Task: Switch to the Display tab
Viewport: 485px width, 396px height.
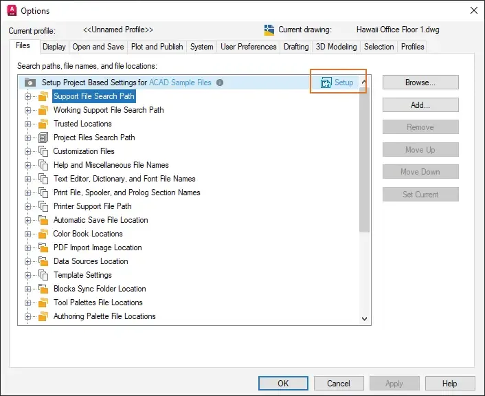Action: pos(54,47)
